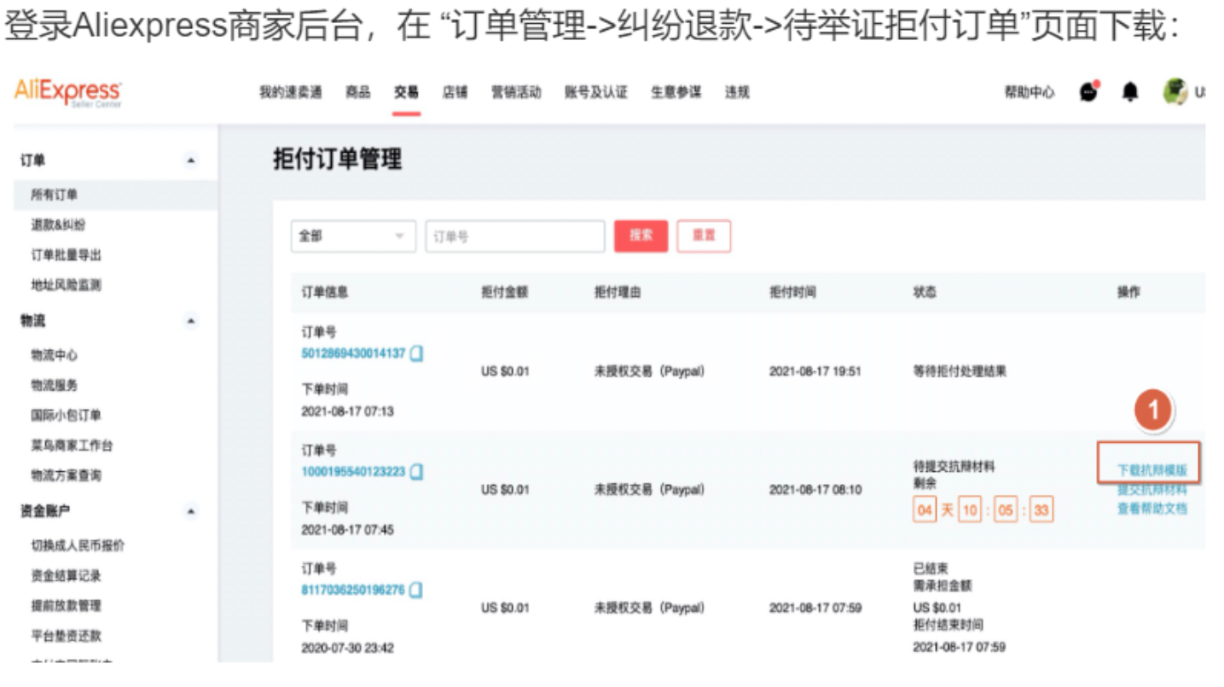
Task: Select 退款&纠纷 in sidebar
Action: pos(58,225)
